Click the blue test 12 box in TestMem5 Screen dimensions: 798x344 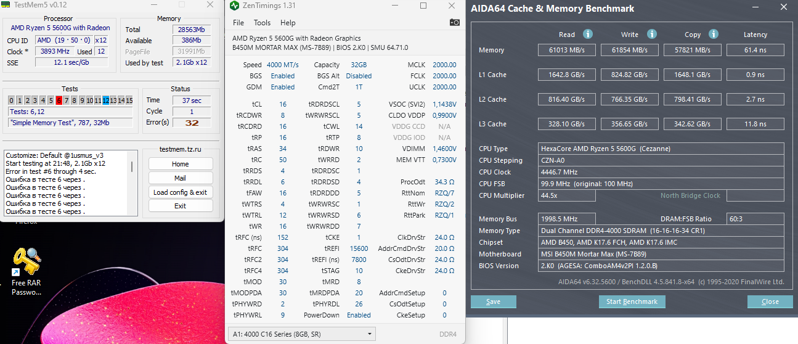[106, 100]
